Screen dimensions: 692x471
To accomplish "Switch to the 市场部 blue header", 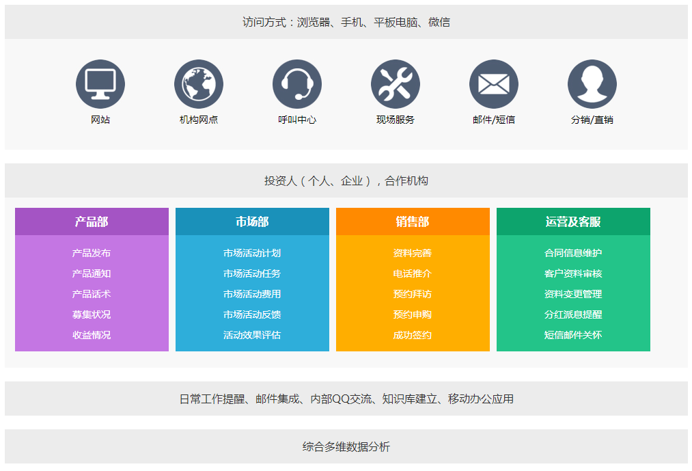I will [x=252, y=221].
